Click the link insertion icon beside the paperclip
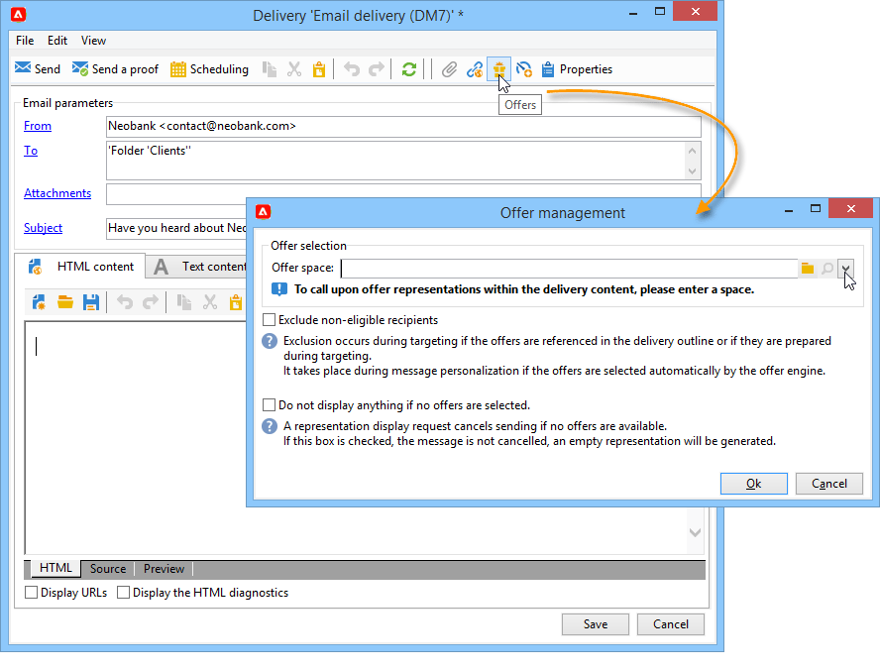Image resolution: width=880 pixels, height=670 pixels. tap(475, 69)
